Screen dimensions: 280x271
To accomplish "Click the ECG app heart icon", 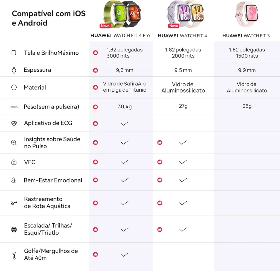I will coord(14,123).
